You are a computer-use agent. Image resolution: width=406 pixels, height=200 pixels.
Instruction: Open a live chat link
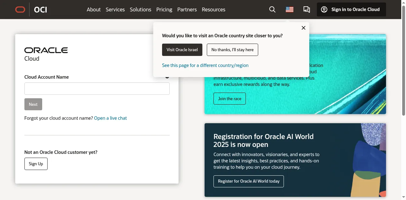tap(110, 118)
